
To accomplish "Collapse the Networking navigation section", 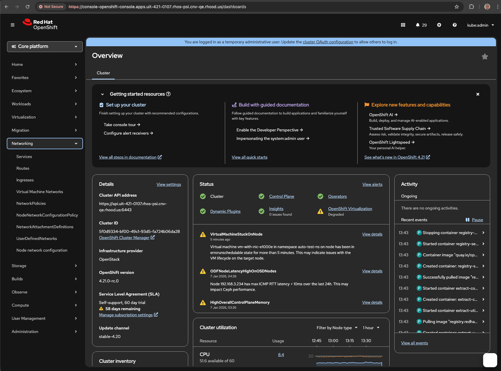I will (x=45, y=143).
